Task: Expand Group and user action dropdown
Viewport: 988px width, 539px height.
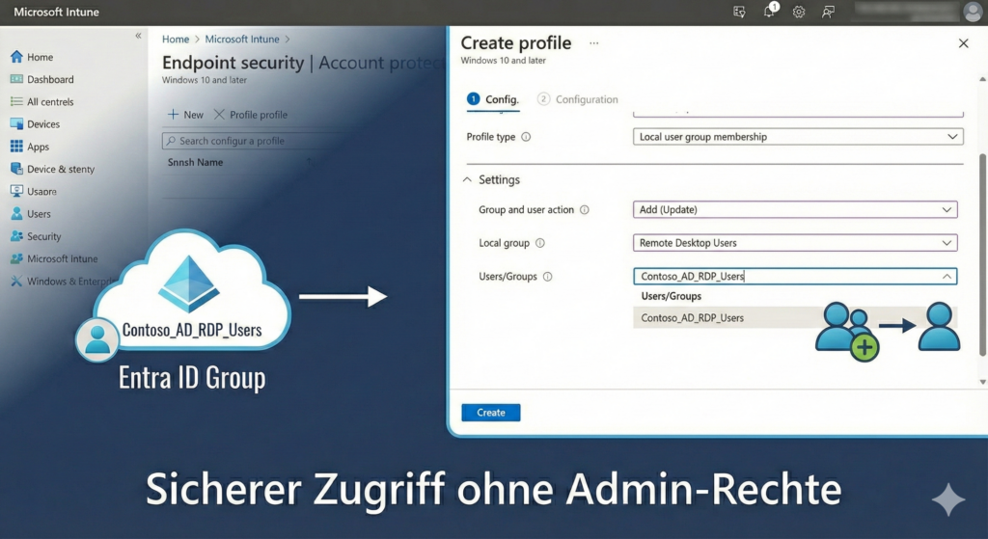Action: coord(795,209)
